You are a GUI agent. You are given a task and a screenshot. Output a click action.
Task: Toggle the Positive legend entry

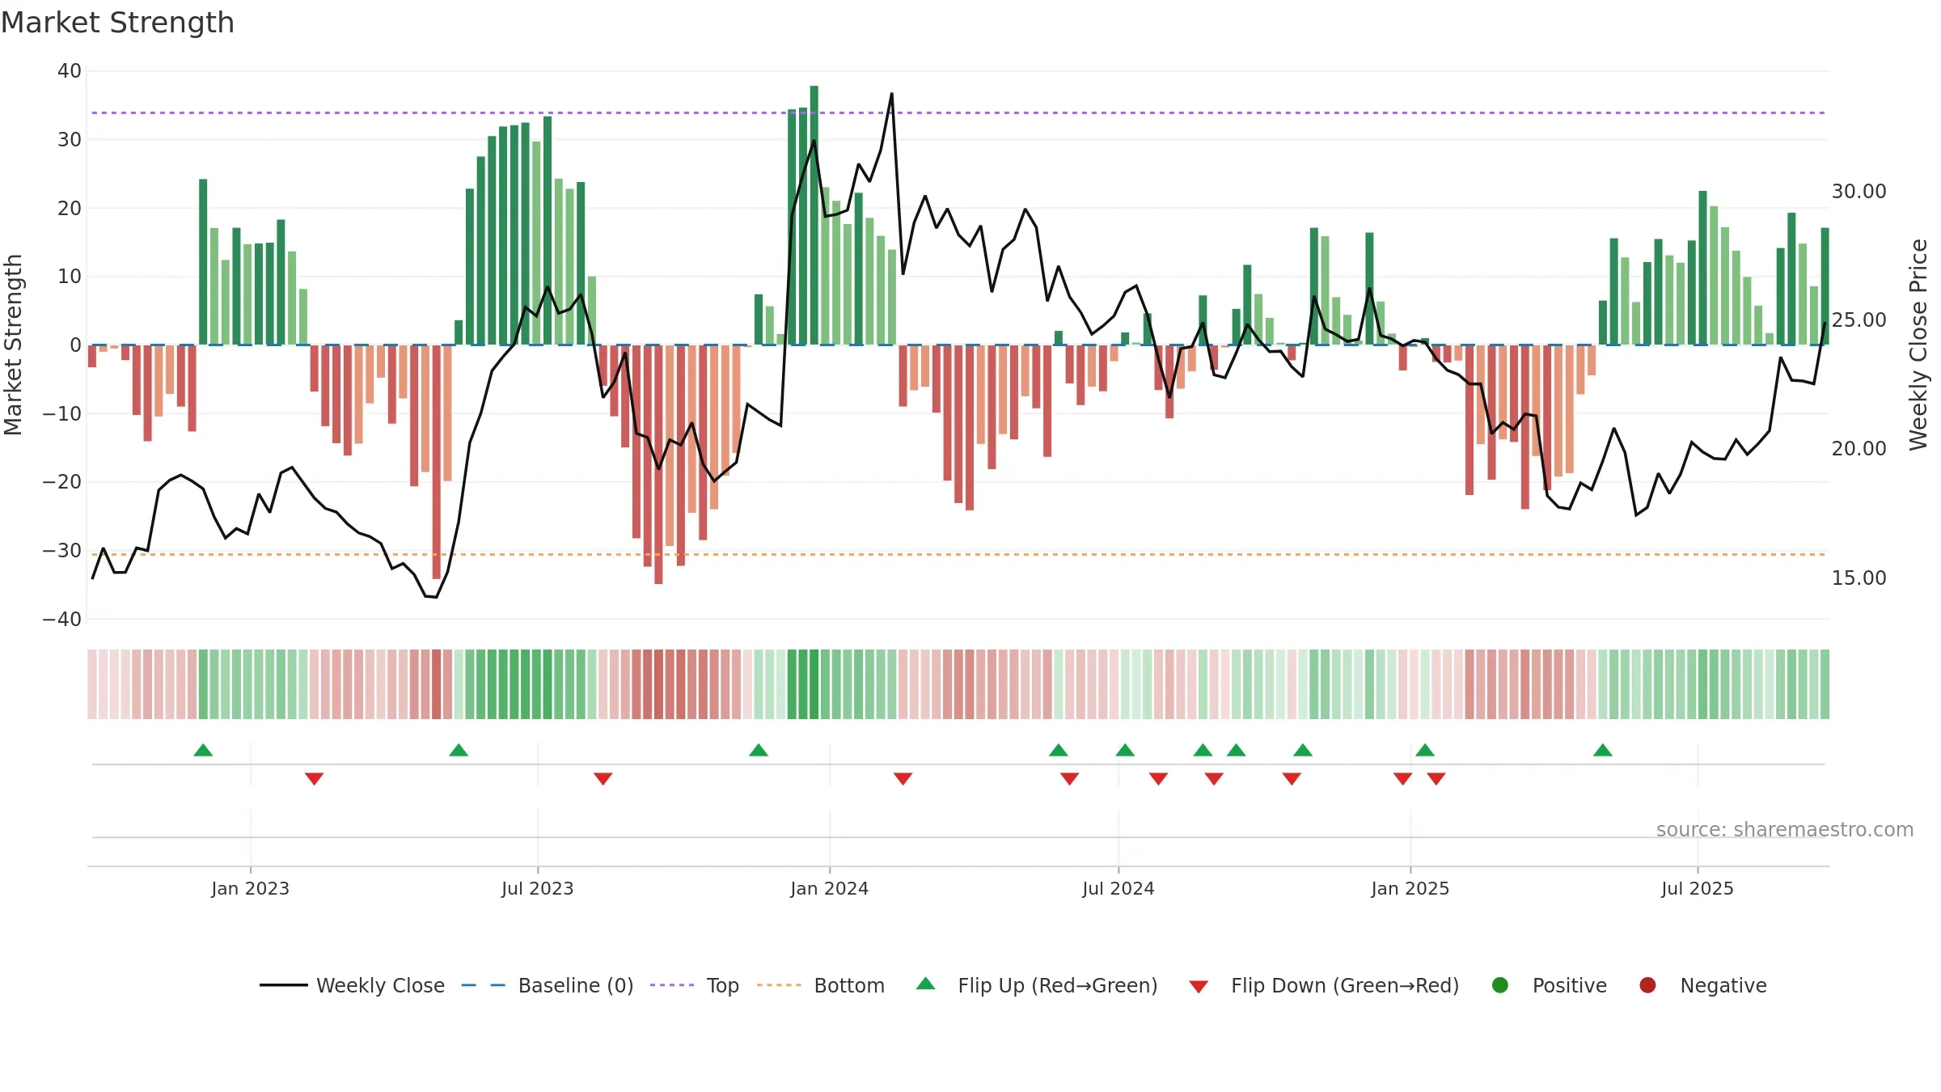coord(1549,985)
